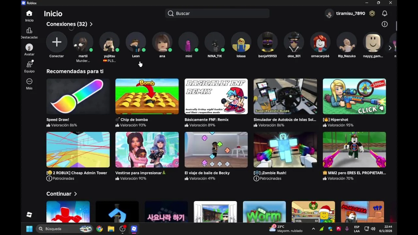Image resolution: width=418 pixels, height=235 pixels.
Task: Open friend NINA_TIK's avatar
Action: pyautogui.click(x=215, y=42)
